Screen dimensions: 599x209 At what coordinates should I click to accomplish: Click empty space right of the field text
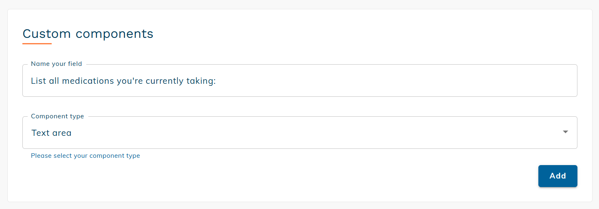387,81
